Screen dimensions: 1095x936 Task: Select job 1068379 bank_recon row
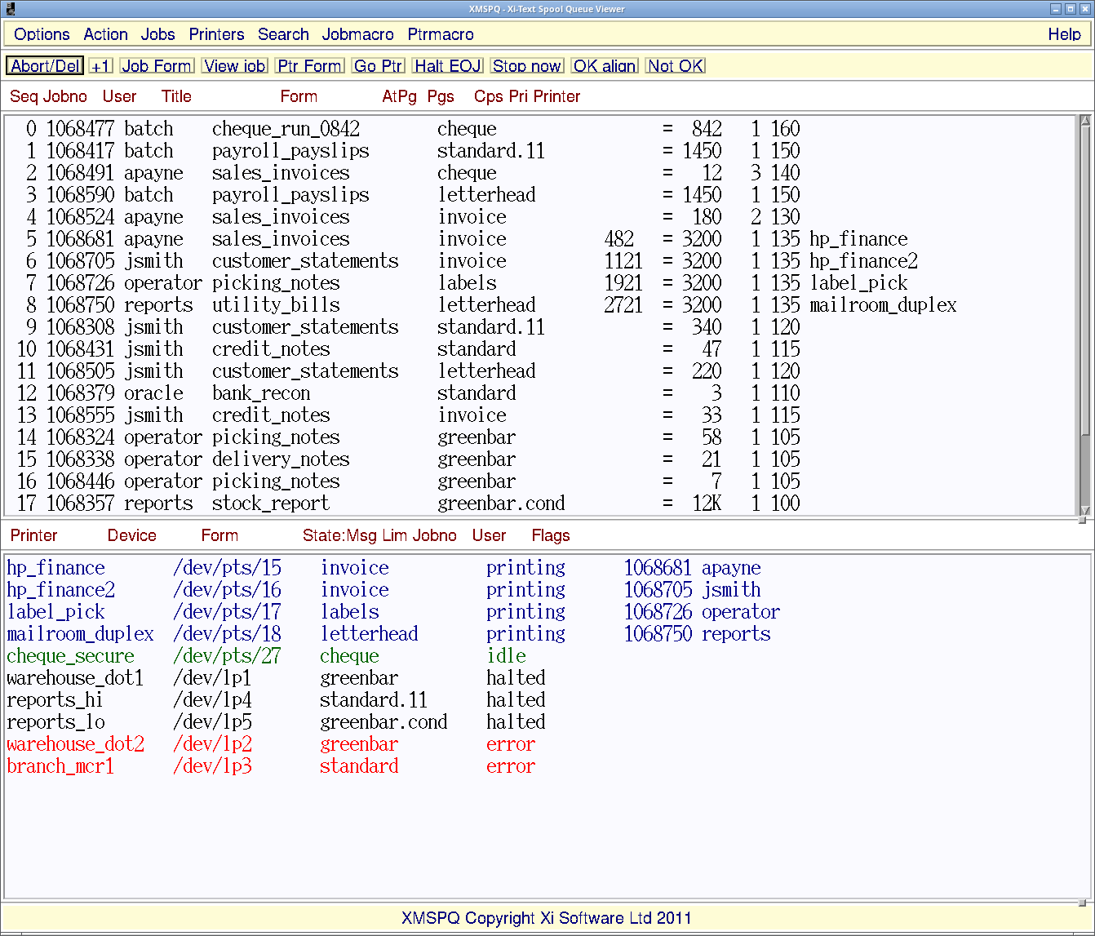coord(540,393)
